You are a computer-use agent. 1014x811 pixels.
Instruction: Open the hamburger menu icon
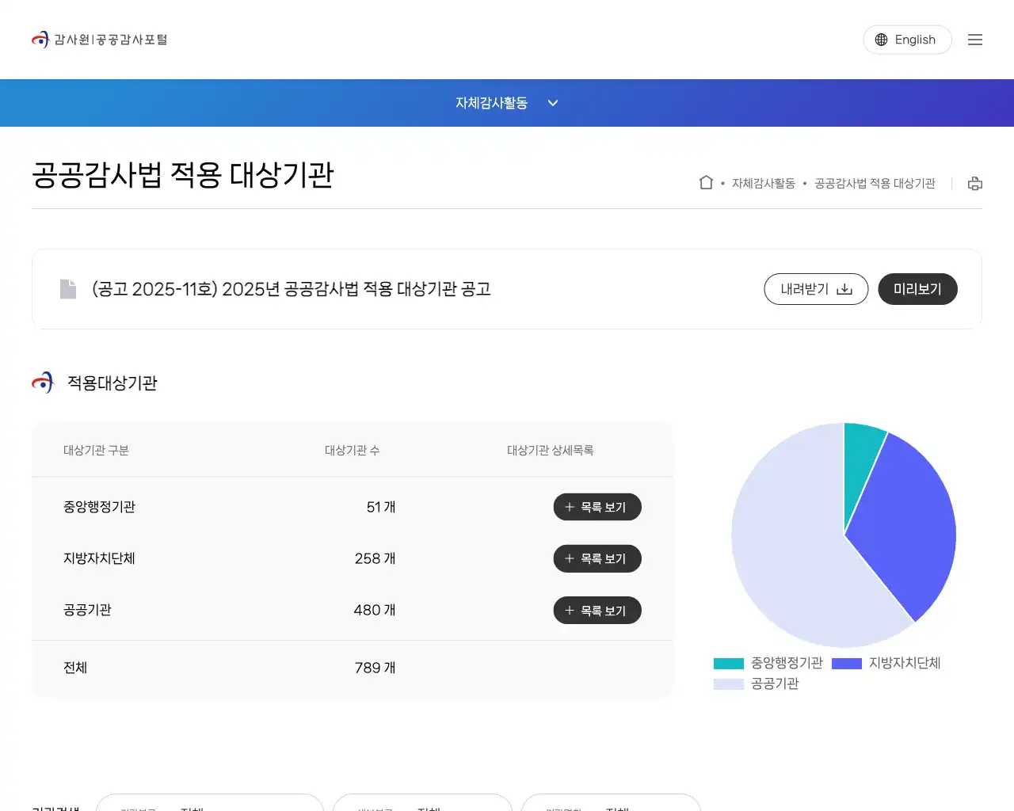coord(975,40)
